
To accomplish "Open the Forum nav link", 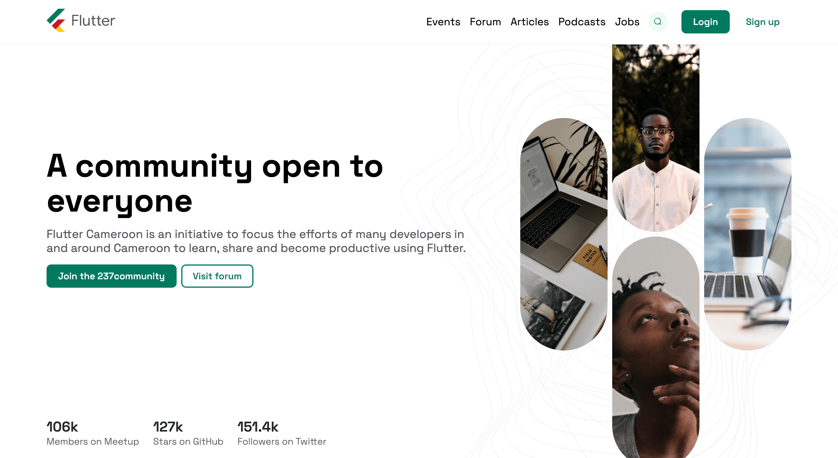I will click(x=485, y=22).
